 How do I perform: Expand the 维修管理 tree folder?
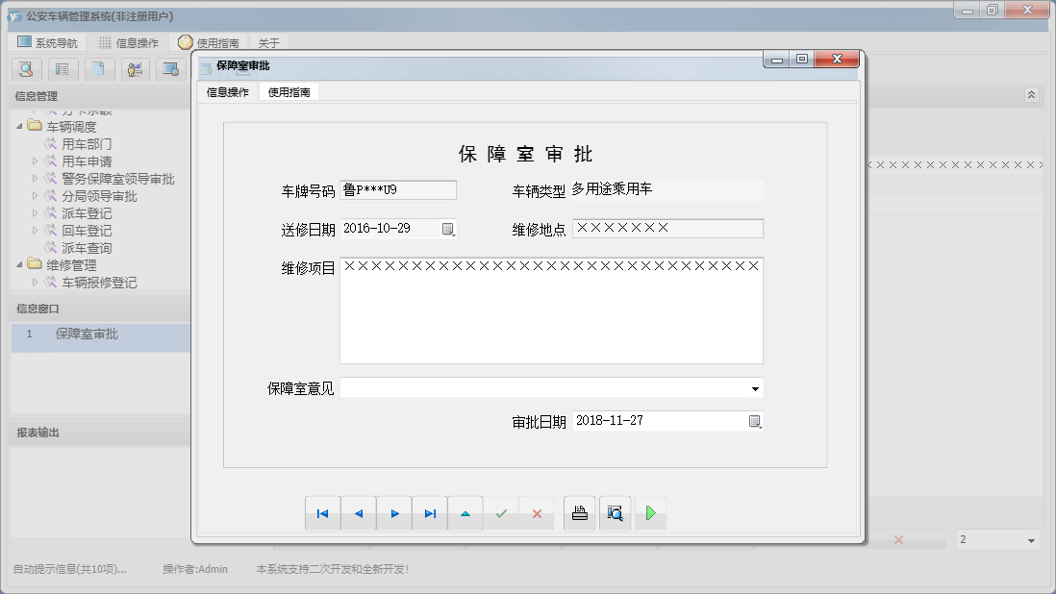coord(21,264)
